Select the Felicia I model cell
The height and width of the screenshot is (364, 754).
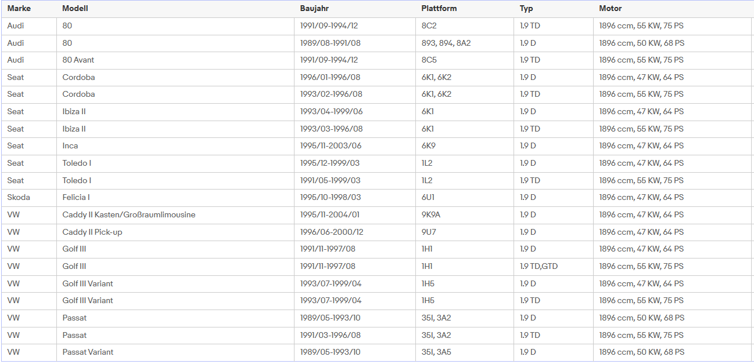(76, 198)
